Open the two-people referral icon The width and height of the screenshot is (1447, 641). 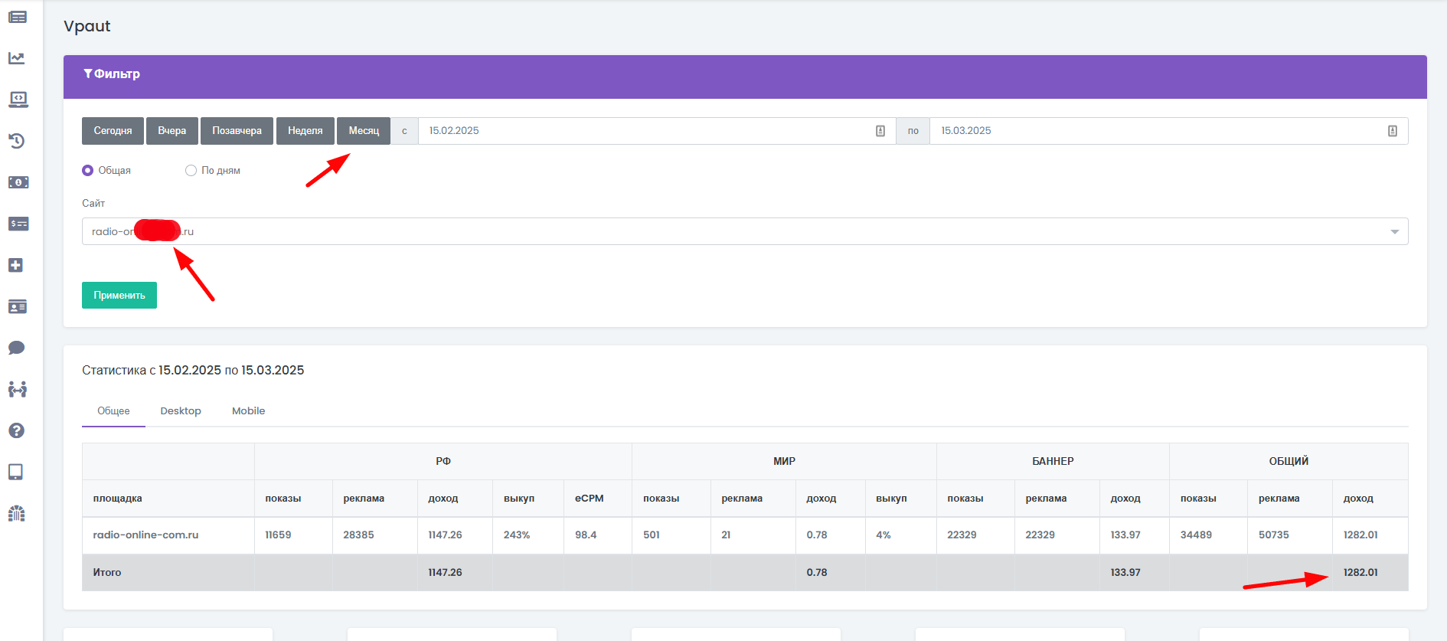pyautogui.click(x=18, y=389)
